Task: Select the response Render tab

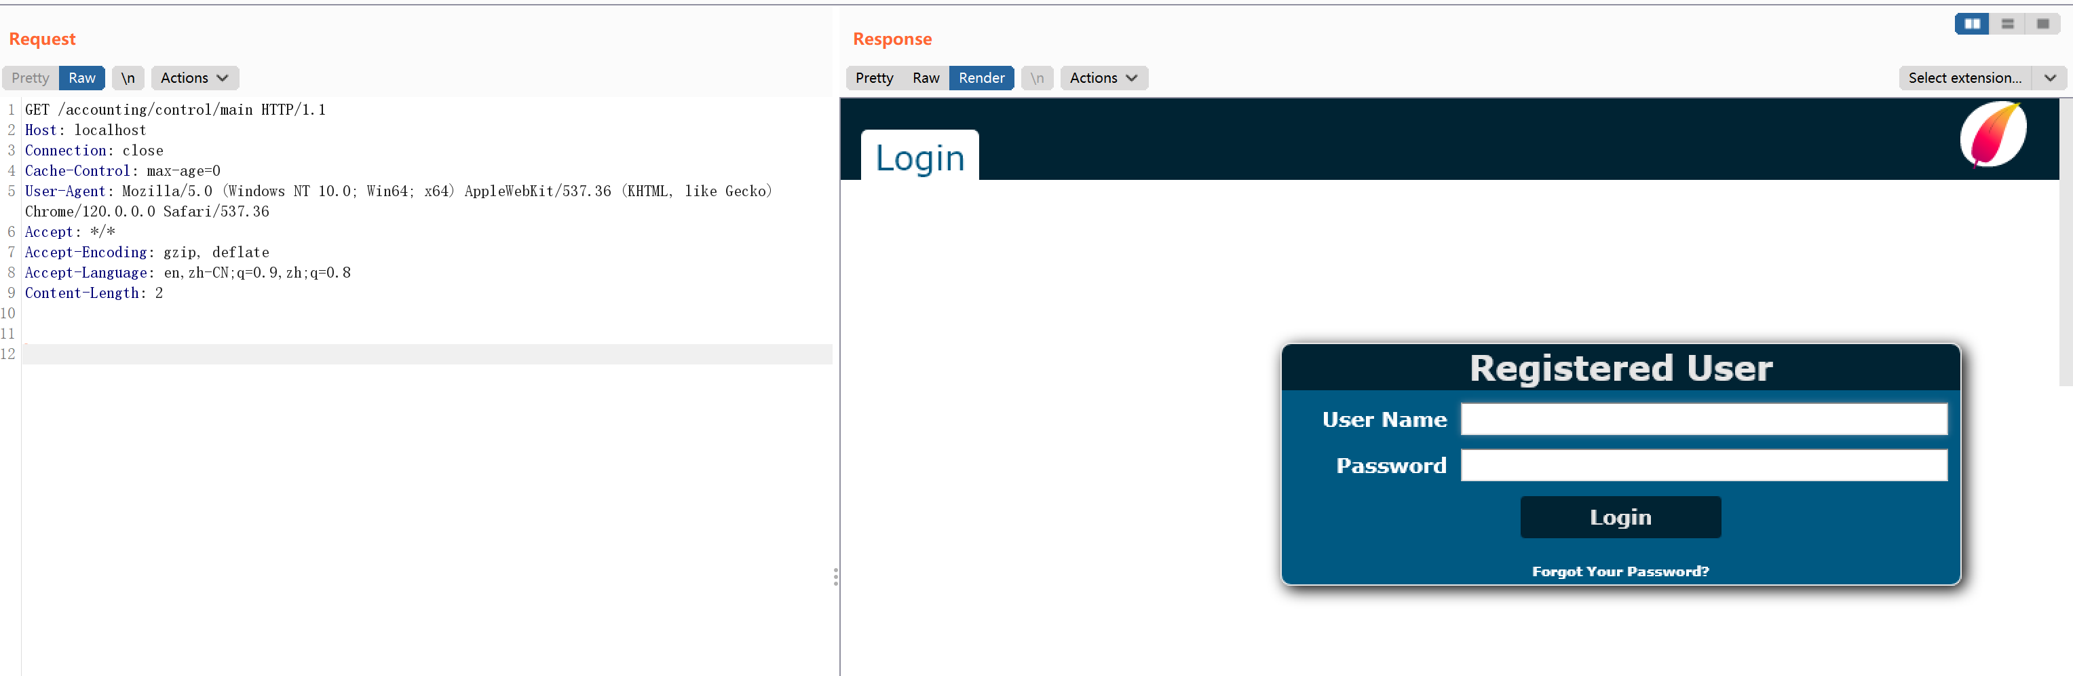Action: tap(981, 78)
